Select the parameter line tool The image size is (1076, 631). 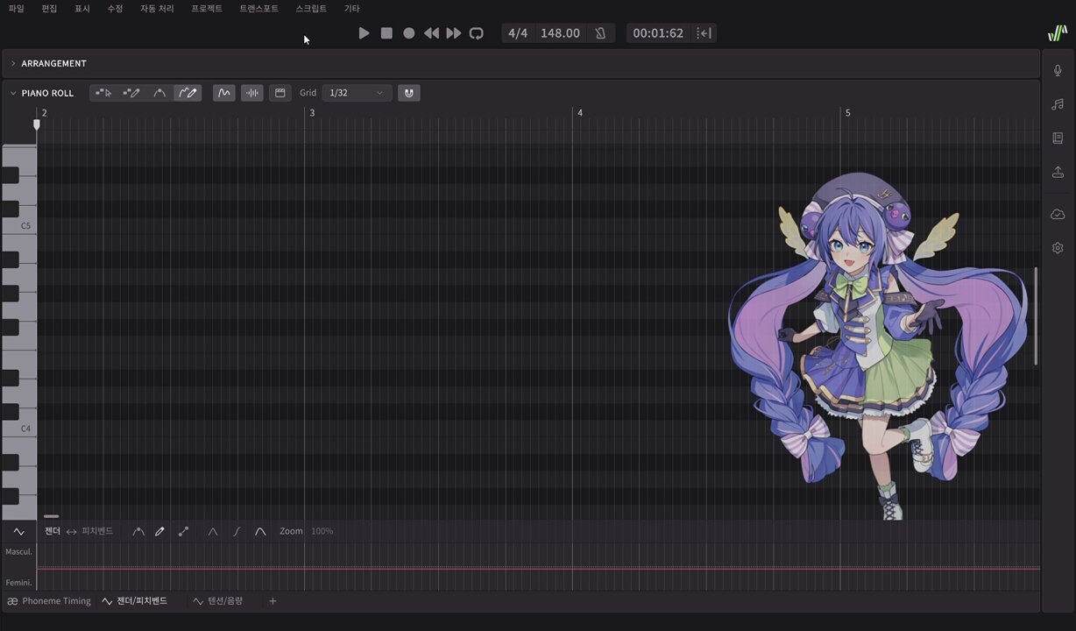point(183,531)
